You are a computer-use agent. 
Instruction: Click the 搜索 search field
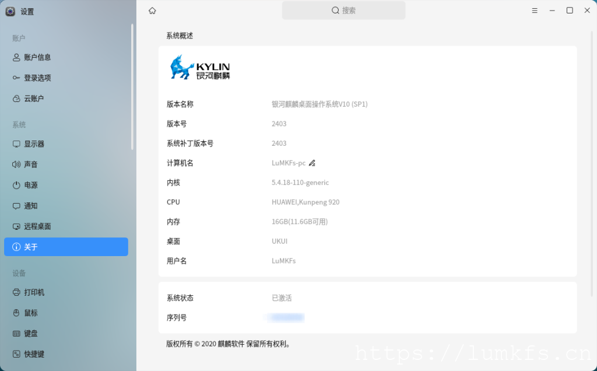point(343,10)
